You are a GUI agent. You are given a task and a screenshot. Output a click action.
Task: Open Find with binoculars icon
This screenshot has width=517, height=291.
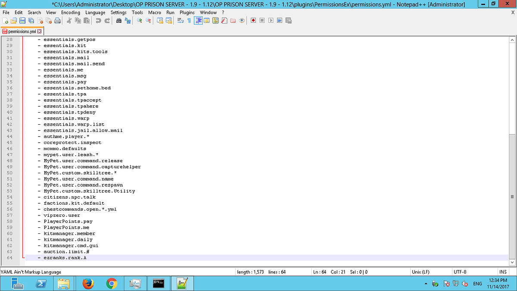point(119,20)
